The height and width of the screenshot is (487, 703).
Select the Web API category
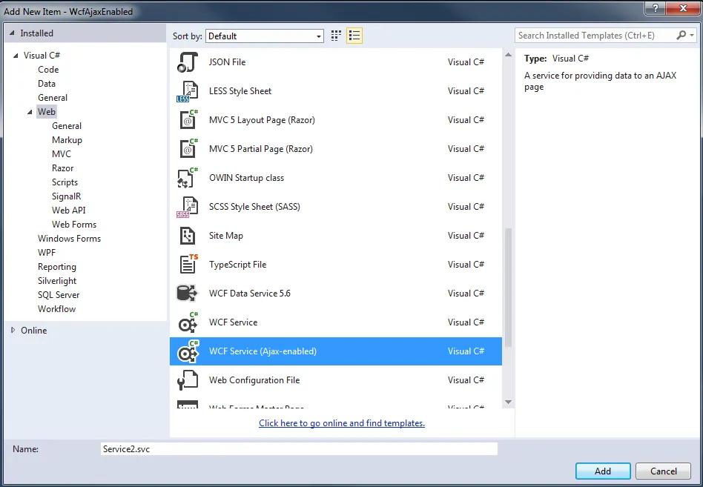(x=69, y=211)
